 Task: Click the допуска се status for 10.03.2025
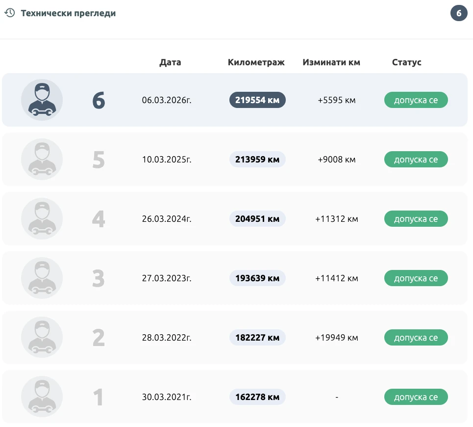coord(416,160)
